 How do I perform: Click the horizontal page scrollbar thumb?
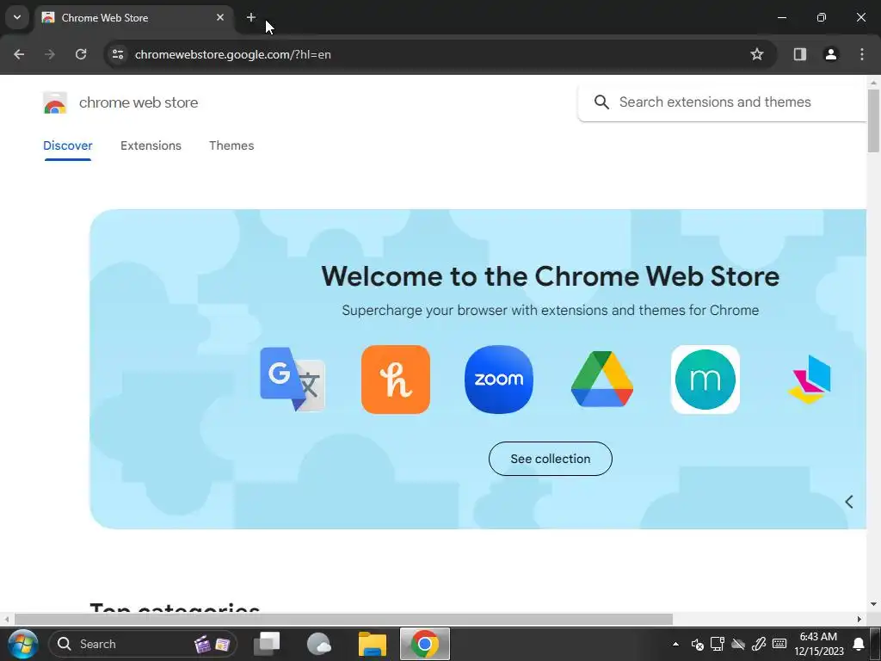tap(343, 619)
